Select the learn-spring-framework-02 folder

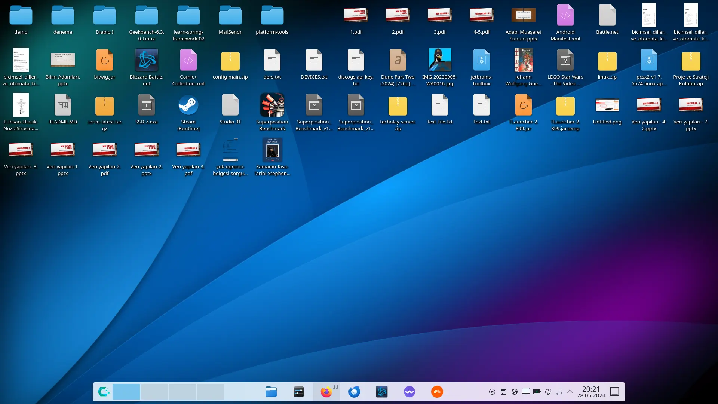click(x=188, y=23)
